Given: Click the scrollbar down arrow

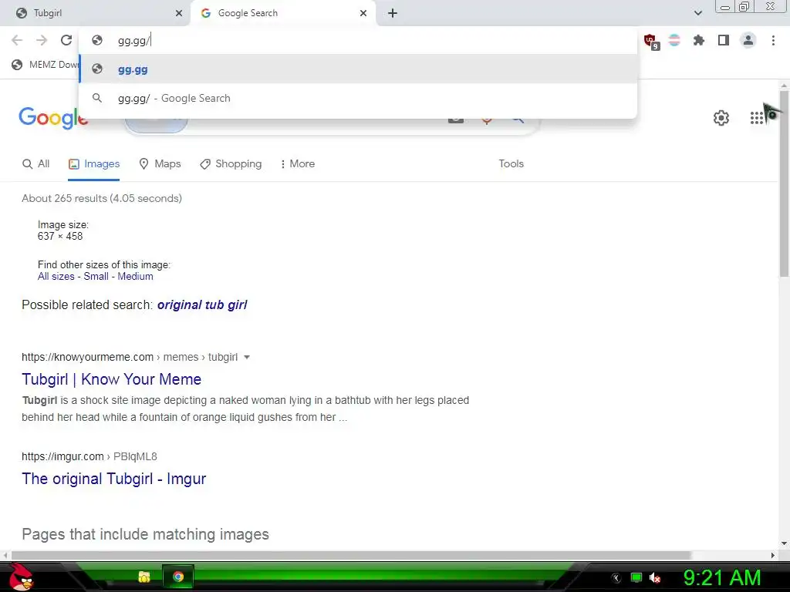Looking at the screenshot, I should click(x=784, y=543).
